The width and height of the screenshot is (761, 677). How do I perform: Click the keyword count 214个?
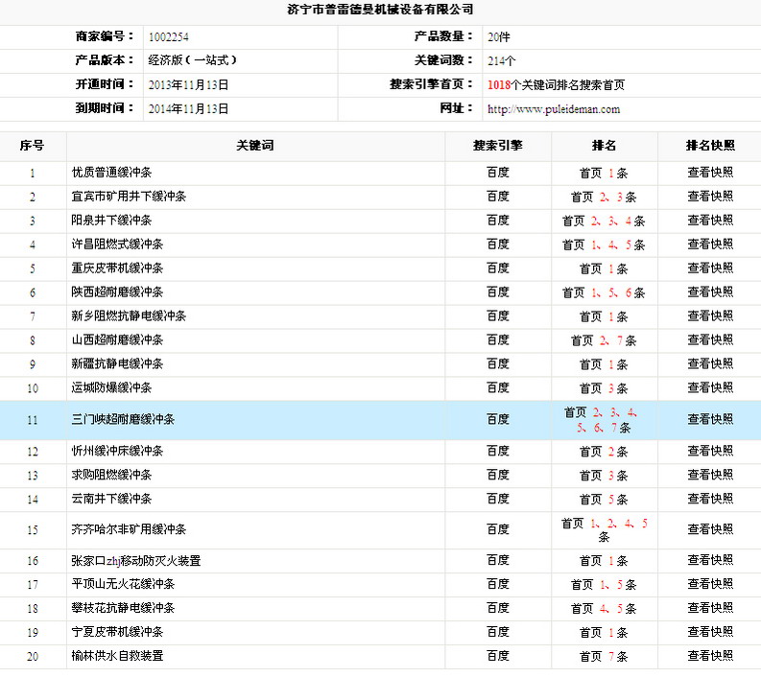point(501,60)
